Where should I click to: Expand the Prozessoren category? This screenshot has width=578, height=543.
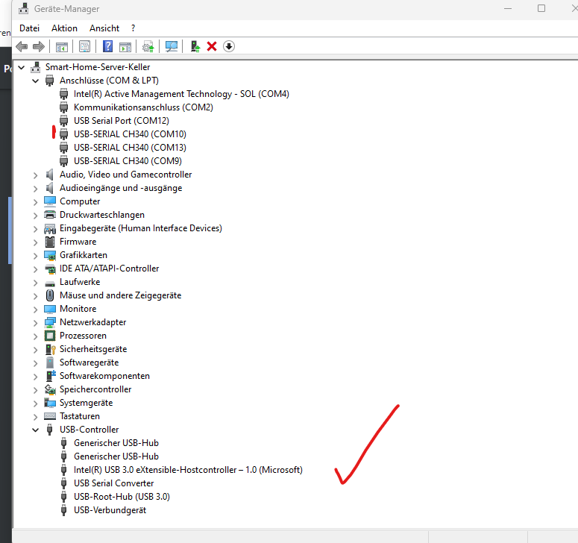click(x=35, y=336)
